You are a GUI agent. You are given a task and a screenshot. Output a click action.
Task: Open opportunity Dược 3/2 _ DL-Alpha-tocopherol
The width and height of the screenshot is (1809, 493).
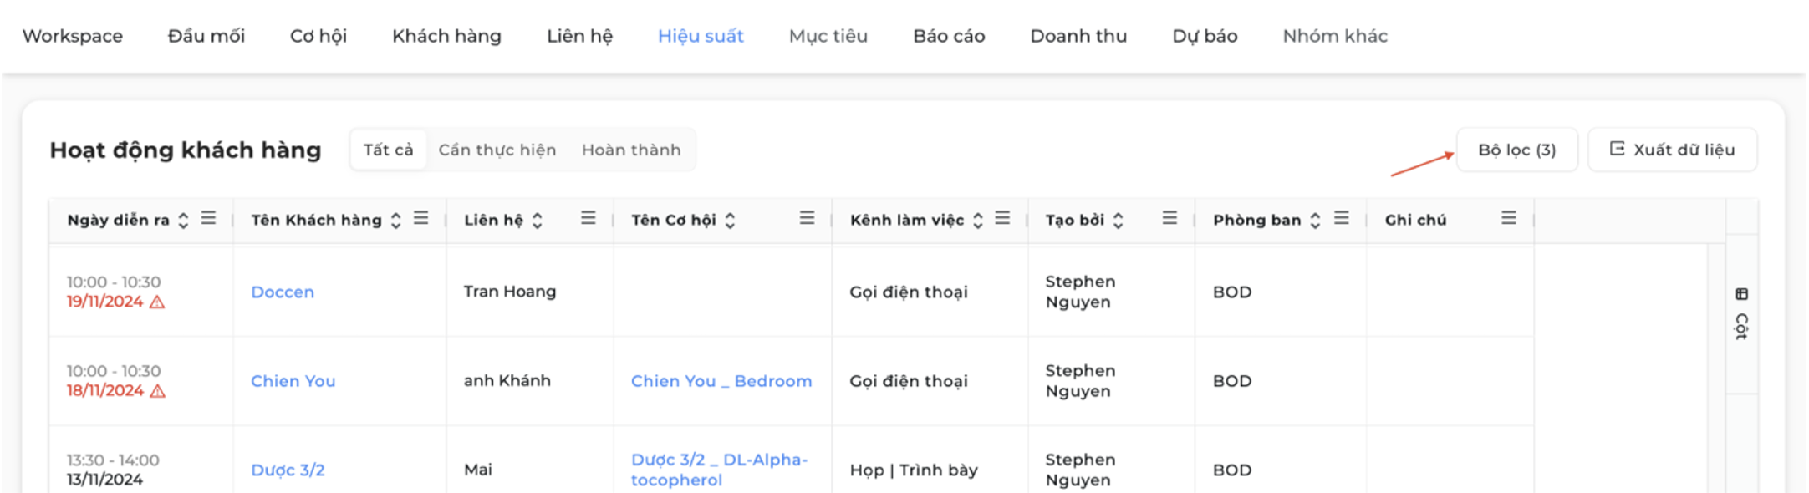pos(719,470)
